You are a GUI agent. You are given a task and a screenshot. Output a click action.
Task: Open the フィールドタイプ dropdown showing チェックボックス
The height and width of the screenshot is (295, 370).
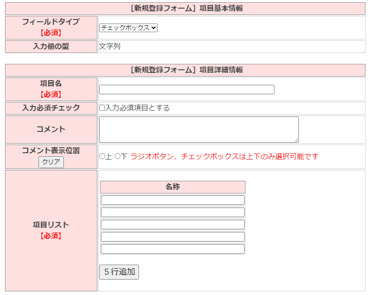coord(128,28)
